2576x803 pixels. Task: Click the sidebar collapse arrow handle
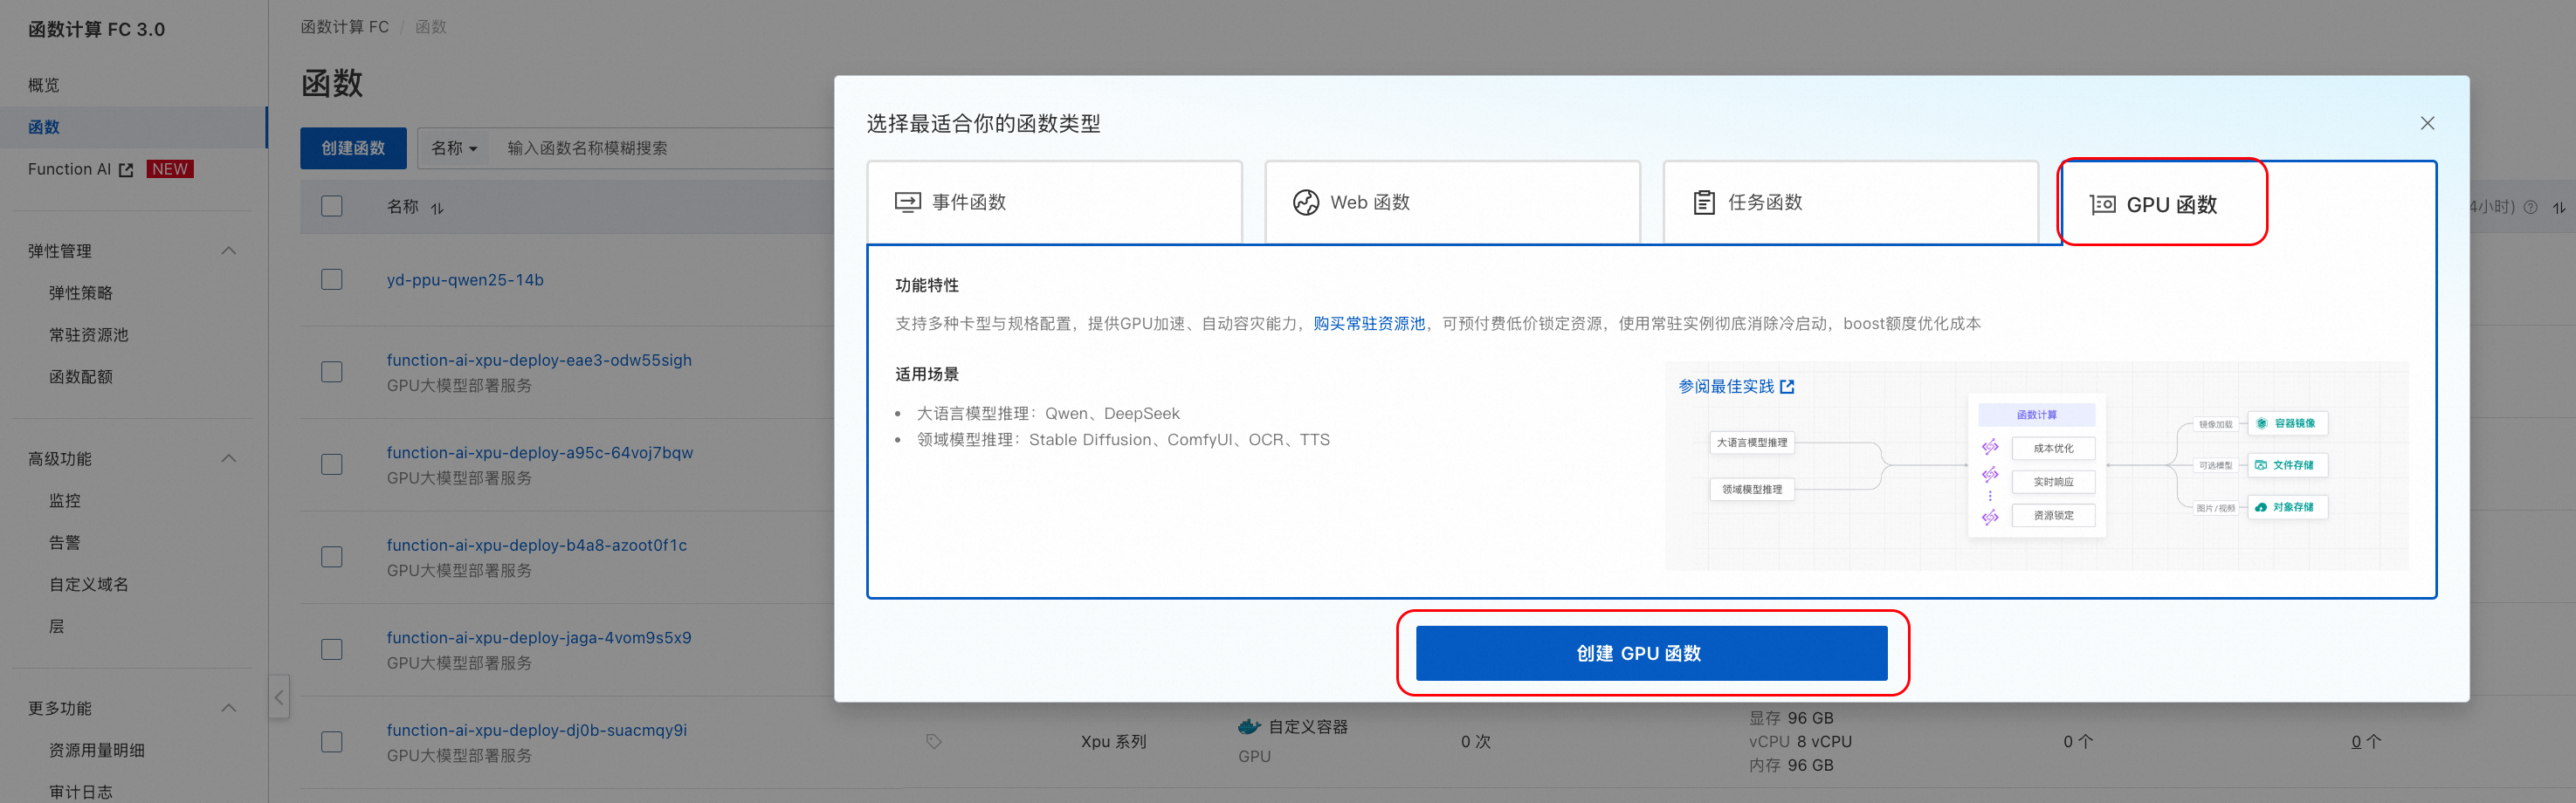click(x=279, y=697)
